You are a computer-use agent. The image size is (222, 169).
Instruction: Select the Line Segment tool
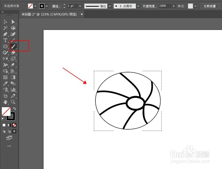(x=13, y=40)
